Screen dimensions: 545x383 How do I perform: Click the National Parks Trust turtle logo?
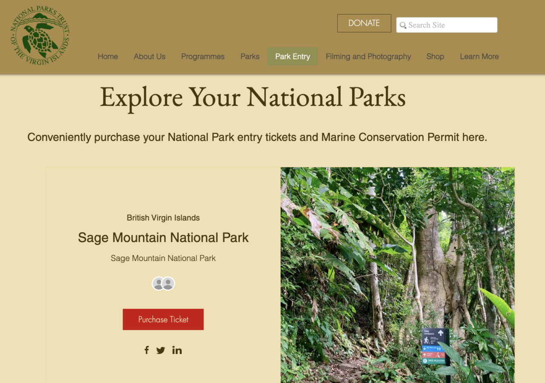click(40, 36)
